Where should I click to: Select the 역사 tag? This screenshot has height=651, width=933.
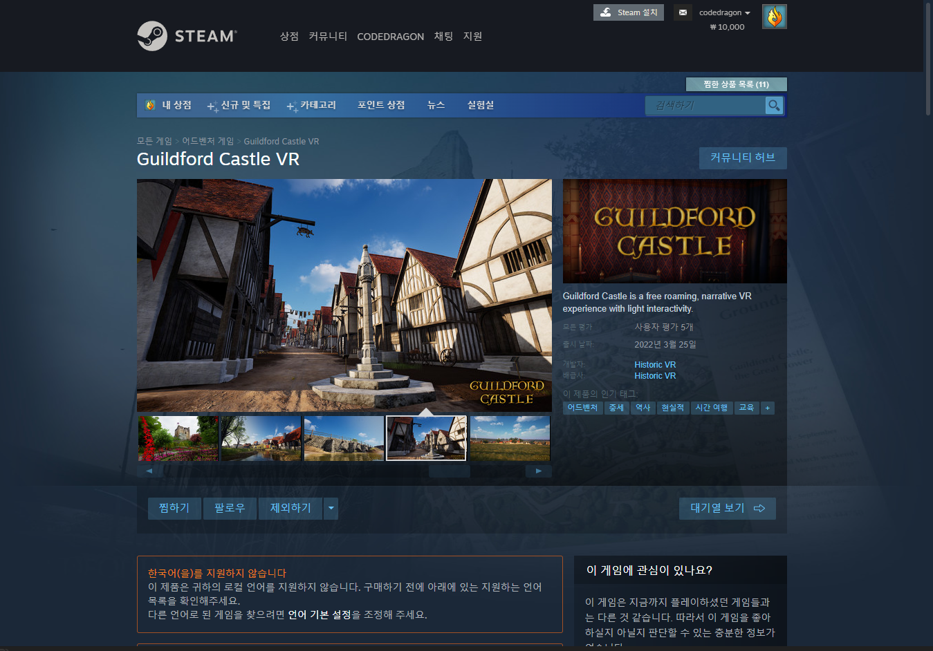click(643, 408)
